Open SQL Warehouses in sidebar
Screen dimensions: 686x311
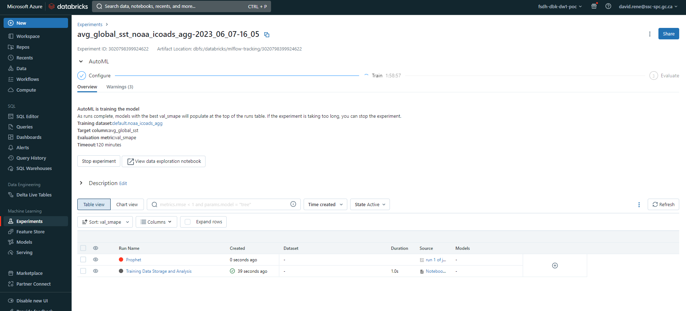pyautogui.click(x=34, y=169)
